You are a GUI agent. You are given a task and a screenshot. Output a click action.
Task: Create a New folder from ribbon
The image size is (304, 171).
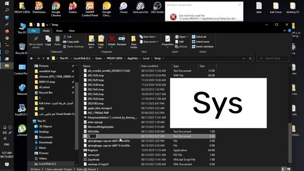click(x=134, y=42)
